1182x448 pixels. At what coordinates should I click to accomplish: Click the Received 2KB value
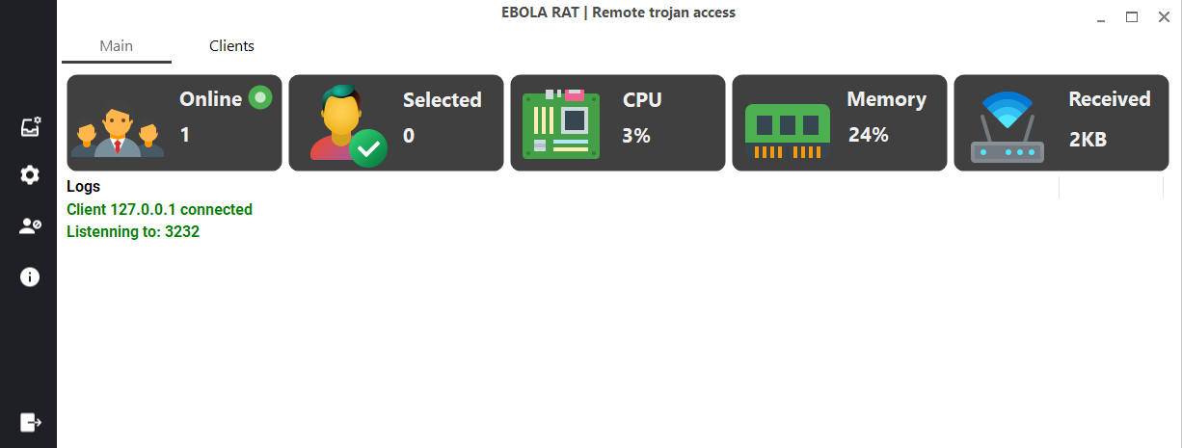pyautogui.click(x=1088, y=139)
